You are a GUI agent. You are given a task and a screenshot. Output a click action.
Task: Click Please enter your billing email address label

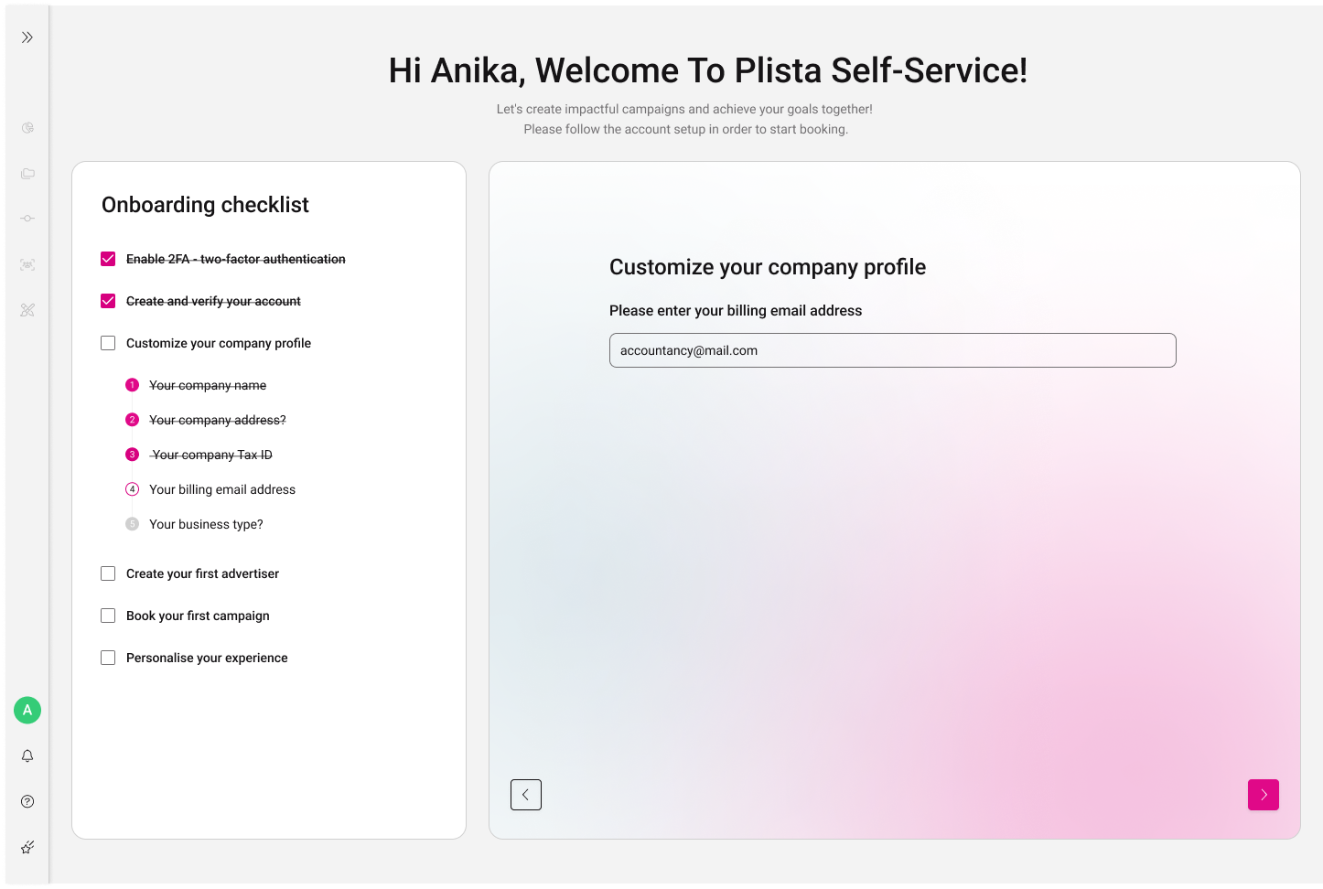pyautogui.click(x=736, y=311)
